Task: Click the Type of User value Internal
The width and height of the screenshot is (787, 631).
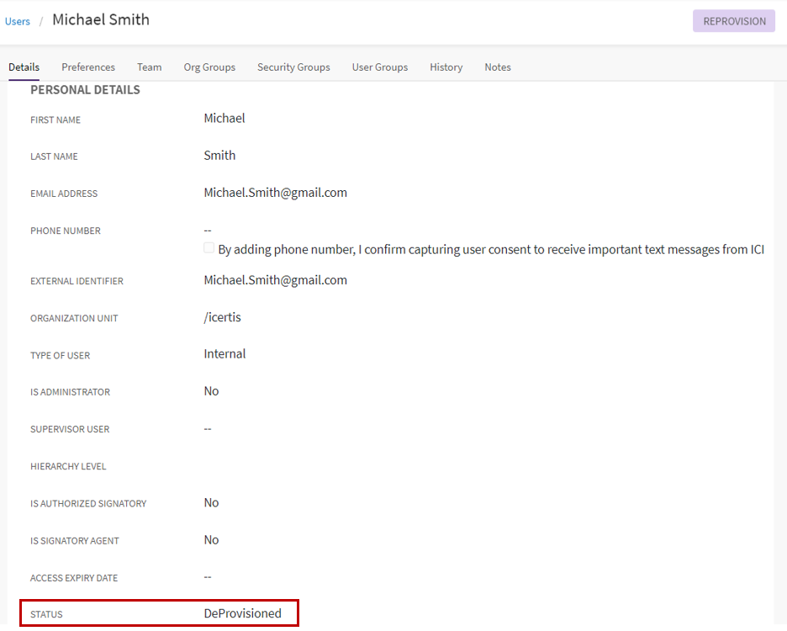Action: click(x=224, y=354)
